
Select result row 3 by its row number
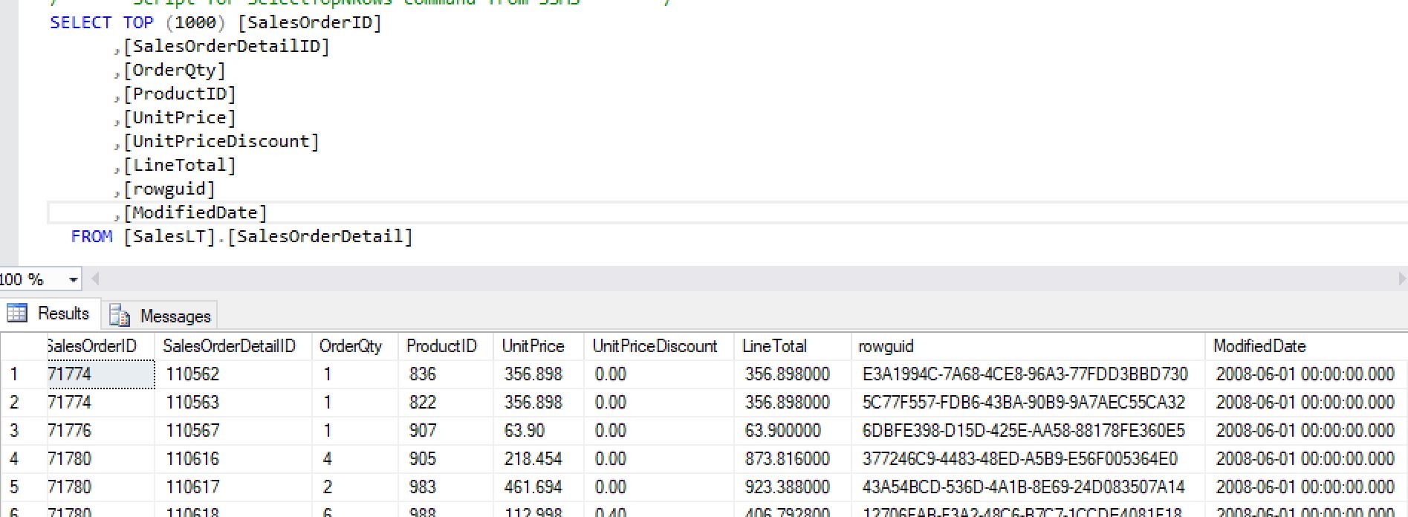pos(23,431)
